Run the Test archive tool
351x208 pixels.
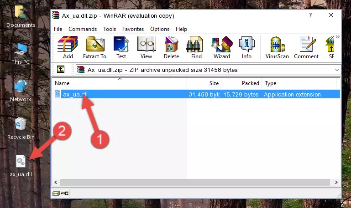coord(121,47)
